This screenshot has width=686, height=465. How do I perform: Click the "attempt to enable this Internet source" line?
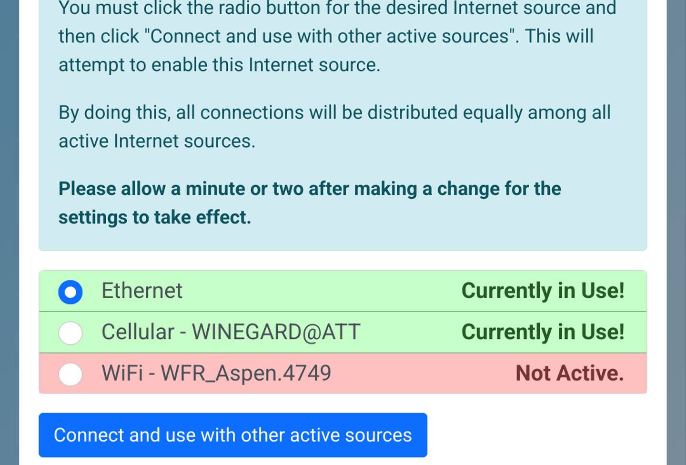click(219, 65)
